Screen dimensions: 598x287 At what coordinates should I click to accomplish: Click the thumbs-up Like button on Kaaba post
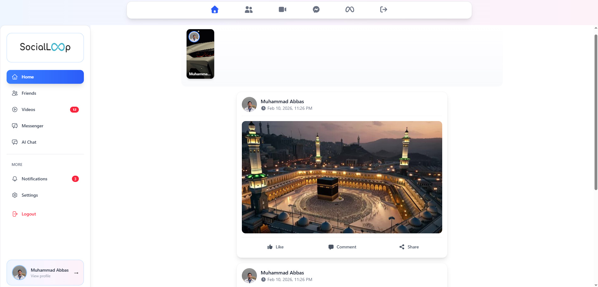click(275, 247)
